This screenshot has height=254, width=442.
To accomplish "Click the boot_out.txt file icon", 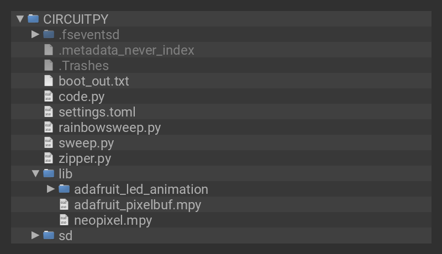I will coord(49,81).
